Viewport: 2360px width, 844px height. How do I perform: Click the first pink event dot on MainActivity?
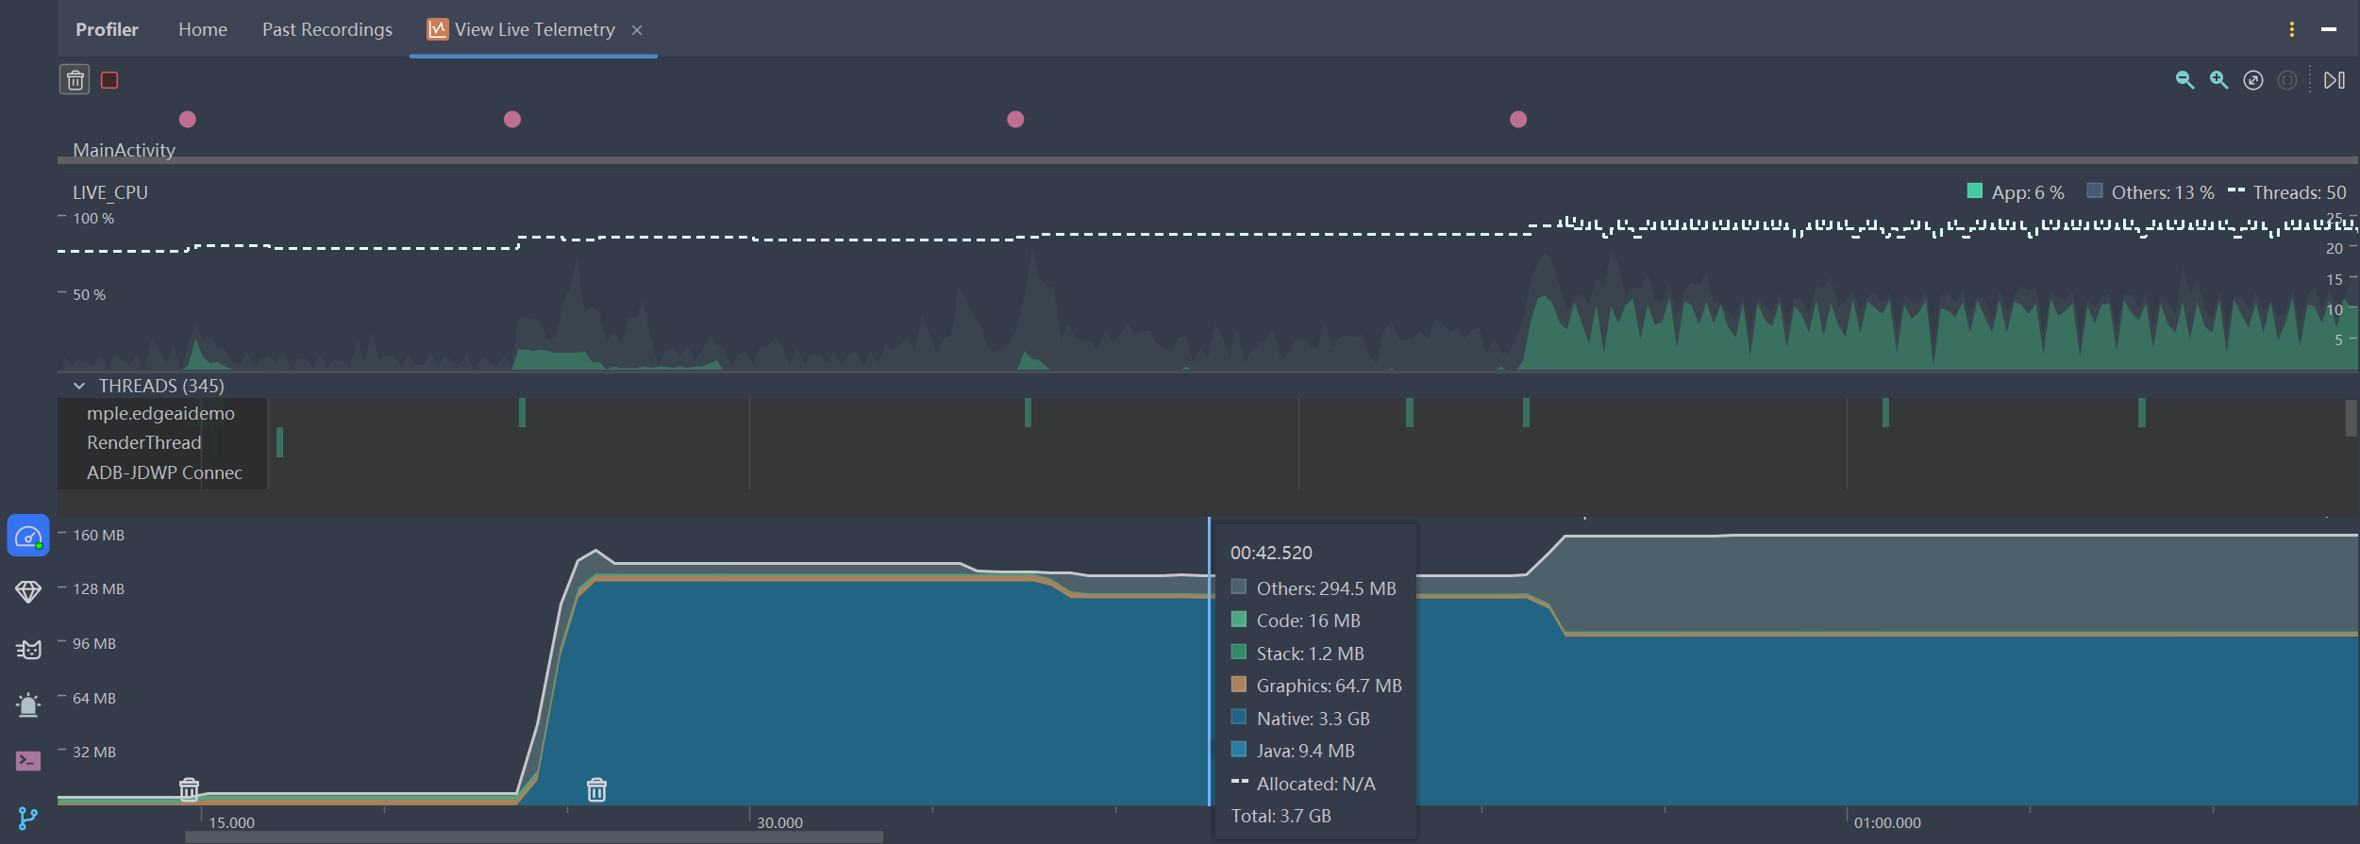(x=188, y=119)
